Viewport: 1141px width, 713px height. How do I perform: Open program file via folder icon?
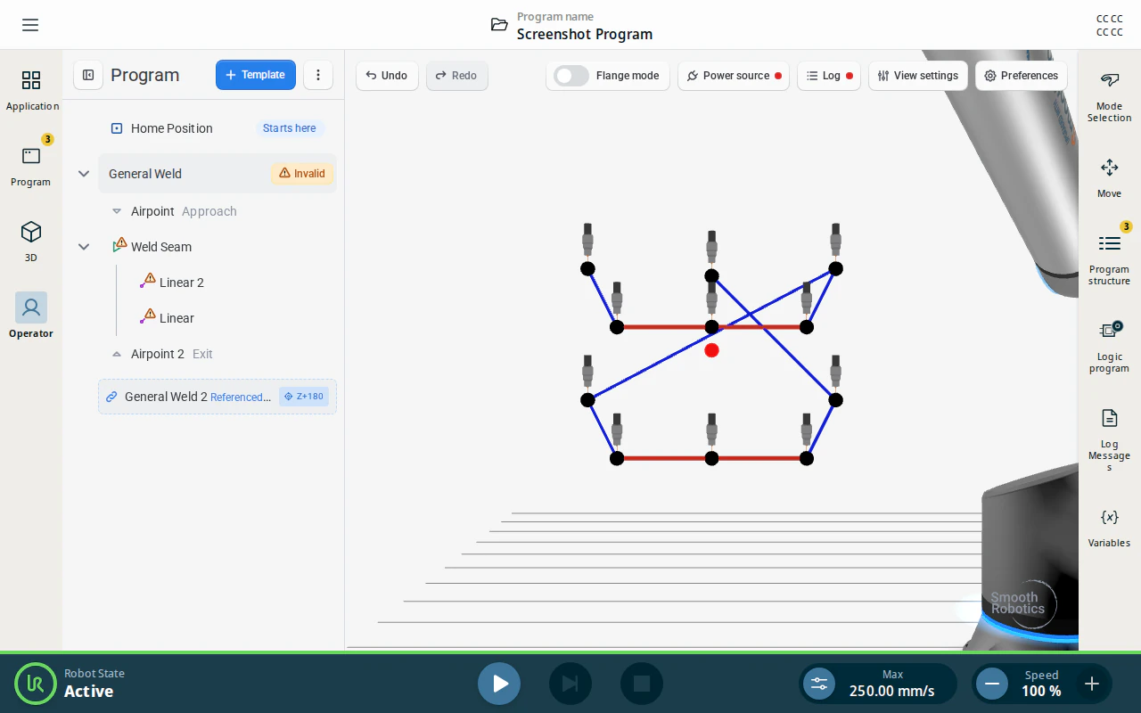[x=499, y=25]
